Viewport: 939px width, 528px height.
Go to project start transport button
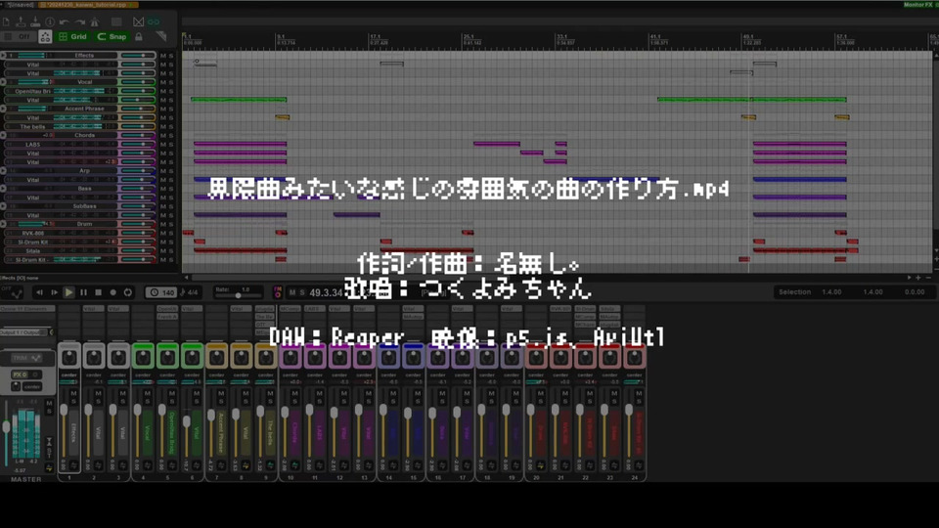(x=39, y=292)
